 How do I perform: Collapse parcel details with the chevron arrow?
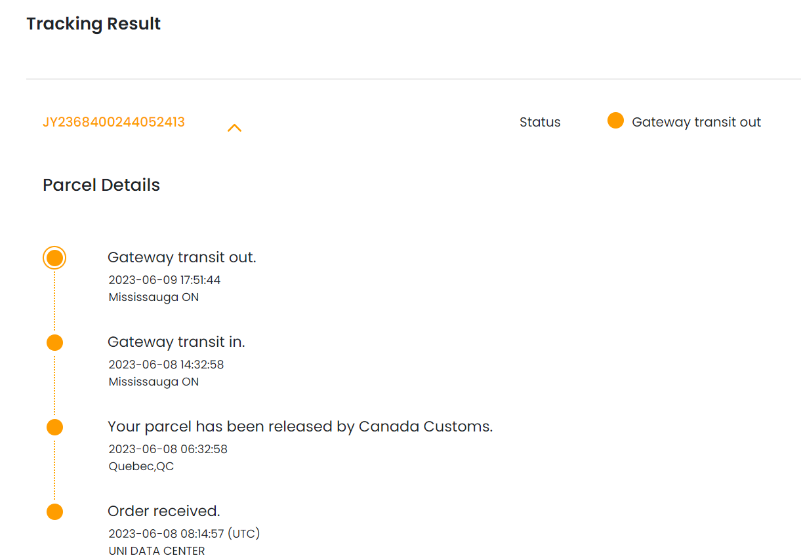tap(234, 128)
